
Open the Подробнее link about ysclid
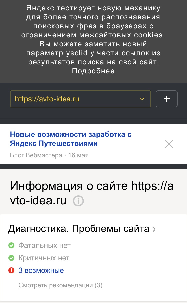[93, 71]
